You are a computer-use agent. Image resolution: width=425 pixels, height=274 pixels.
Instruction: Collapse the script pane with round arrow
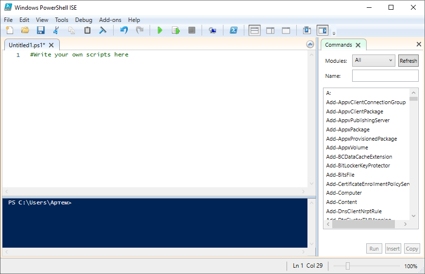pos(310,44)
